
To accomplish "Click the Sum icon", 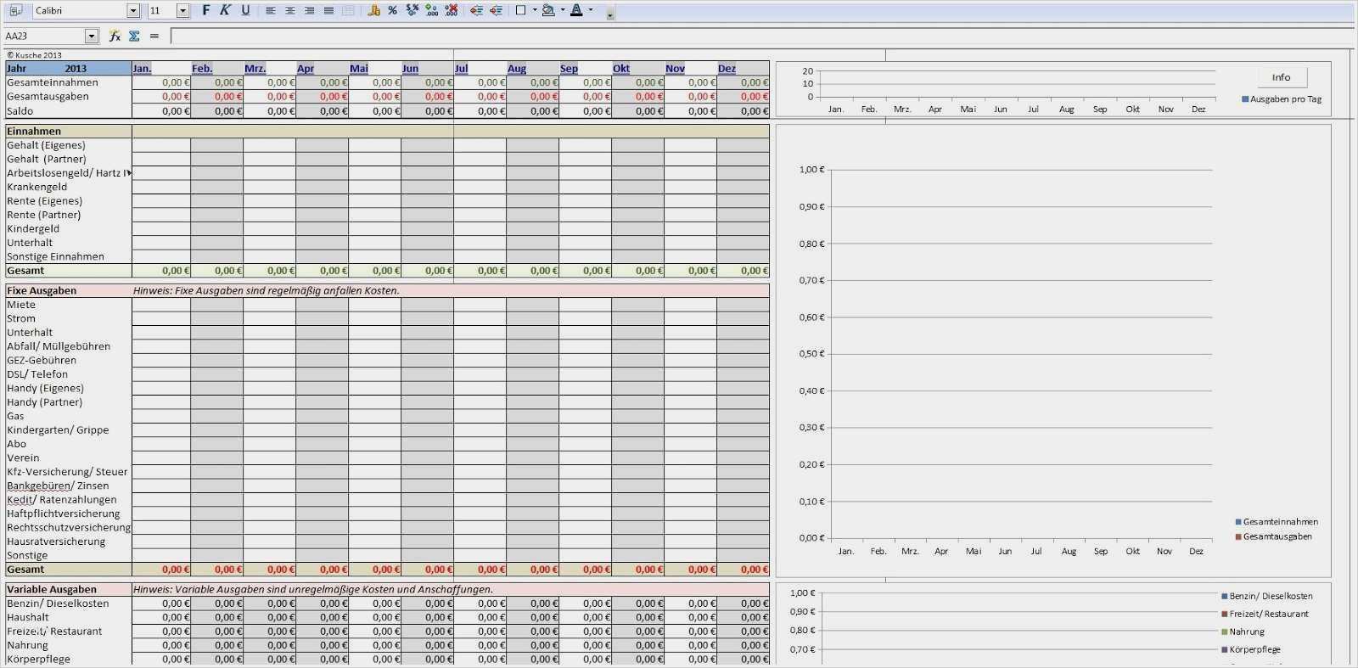I will [x=134, y=36].
